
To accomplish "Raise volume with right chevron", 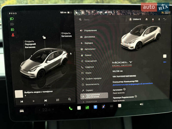I will pyautogui.click(x=148, y=104).
